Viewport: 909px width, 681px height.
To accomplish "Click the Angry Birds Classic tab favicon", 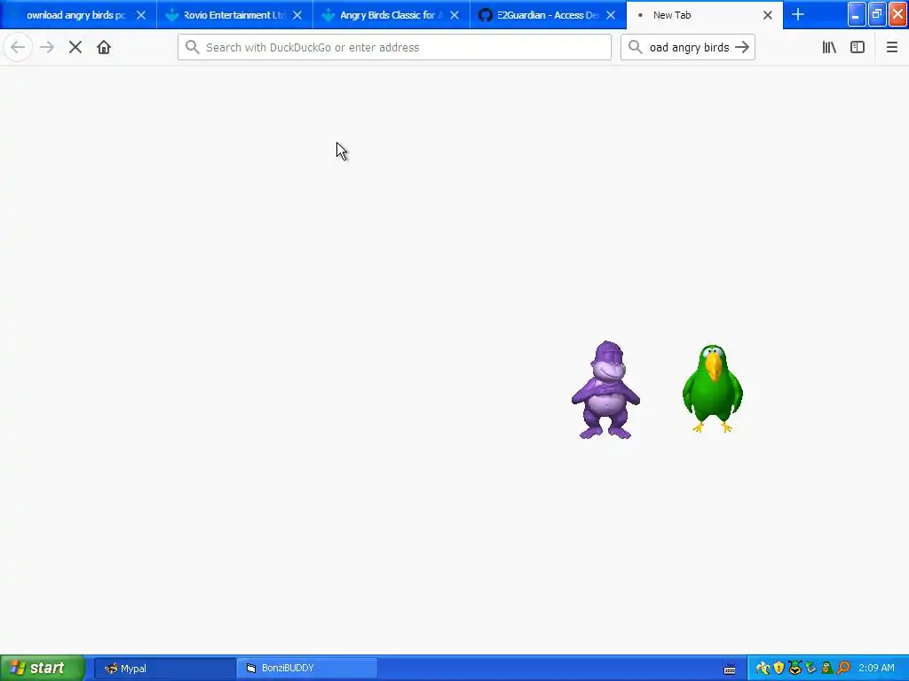I will click(x=328, y=15).
